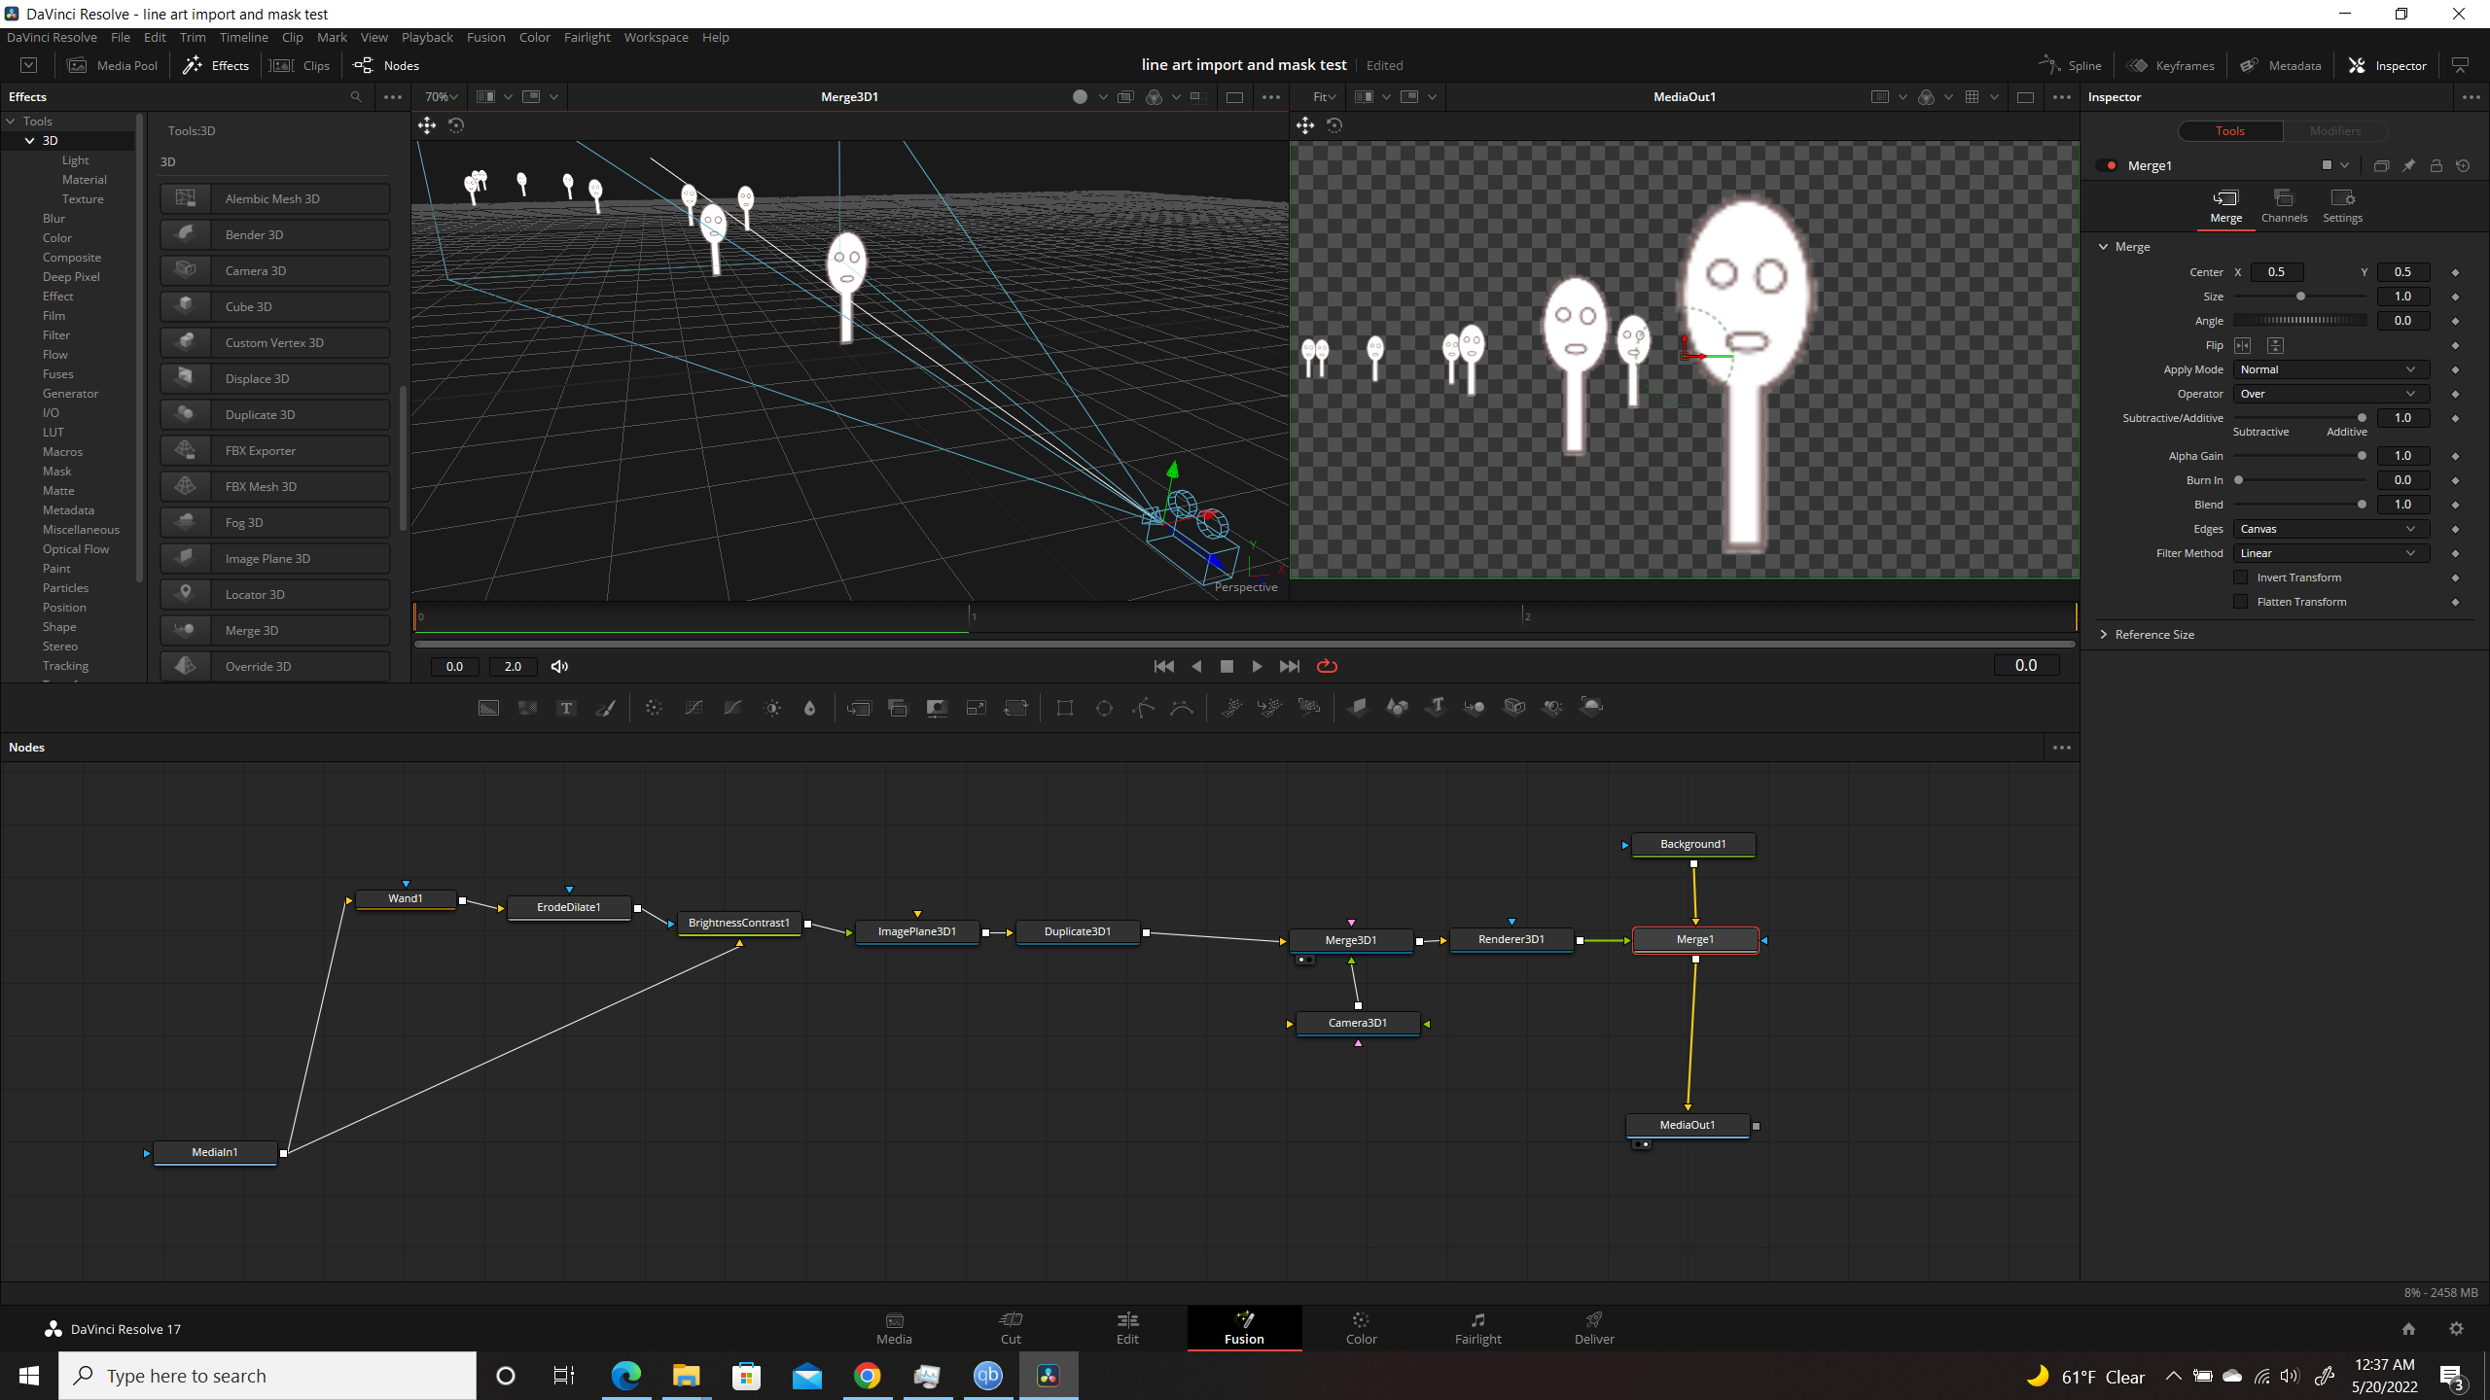The height and width of the screenshot is (1400, 2490).
Task: Add a Spot Light node from toolbar
Action: coord(1553,708)
